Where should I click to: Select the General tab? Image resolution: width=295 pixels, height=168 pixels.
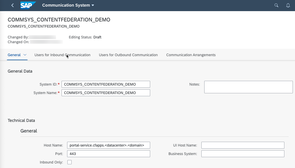click(14, 55)
